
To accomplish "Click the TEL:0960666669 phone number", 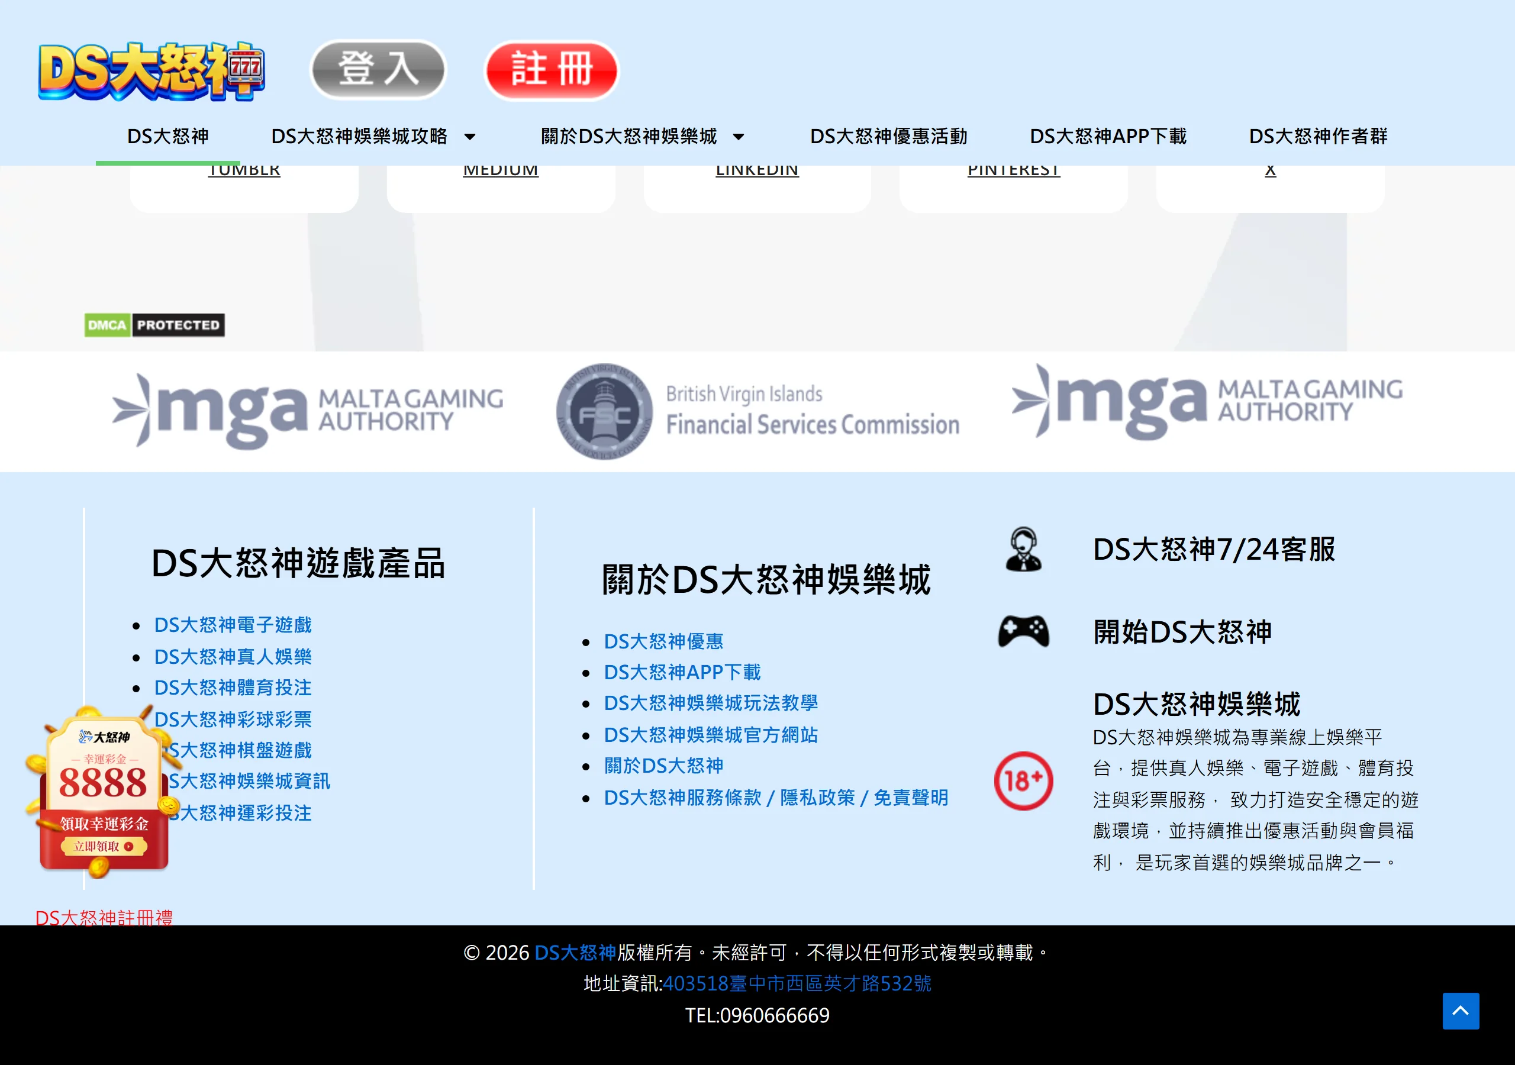I will tap(757, 1015).
